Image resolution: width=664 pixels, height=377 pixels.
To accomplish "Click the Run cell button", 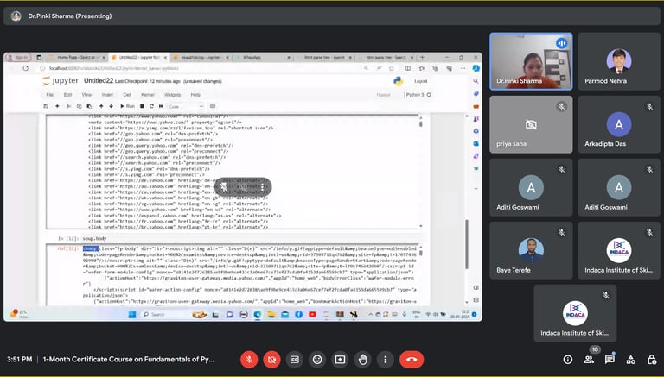I will [127, 106].
